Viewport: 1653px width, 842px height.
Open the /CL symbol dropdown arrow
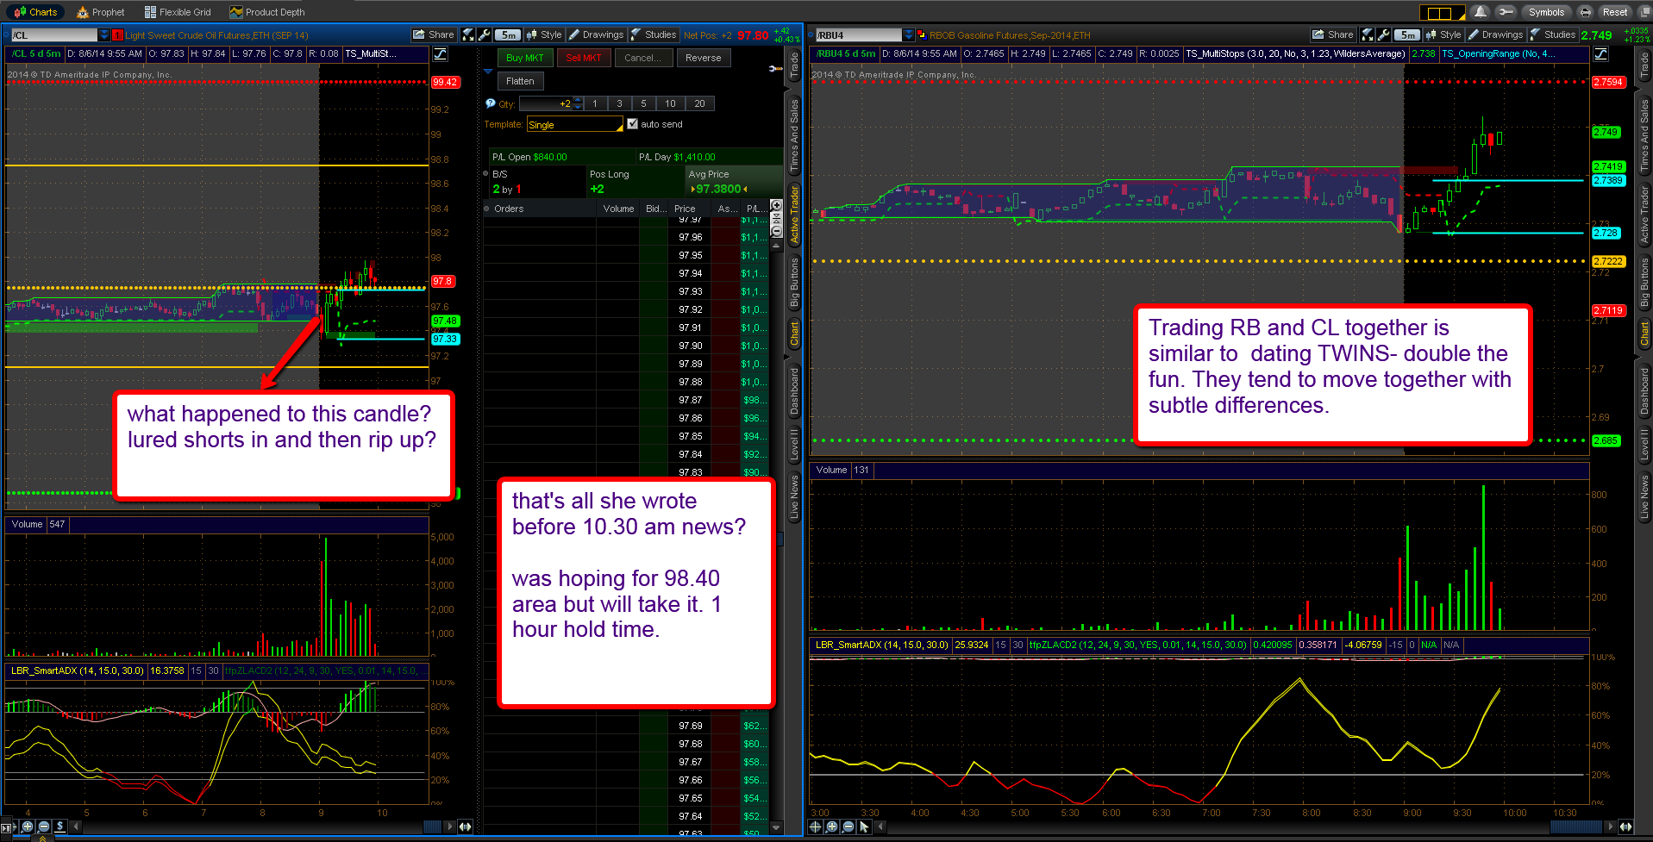tap(104, 35)
